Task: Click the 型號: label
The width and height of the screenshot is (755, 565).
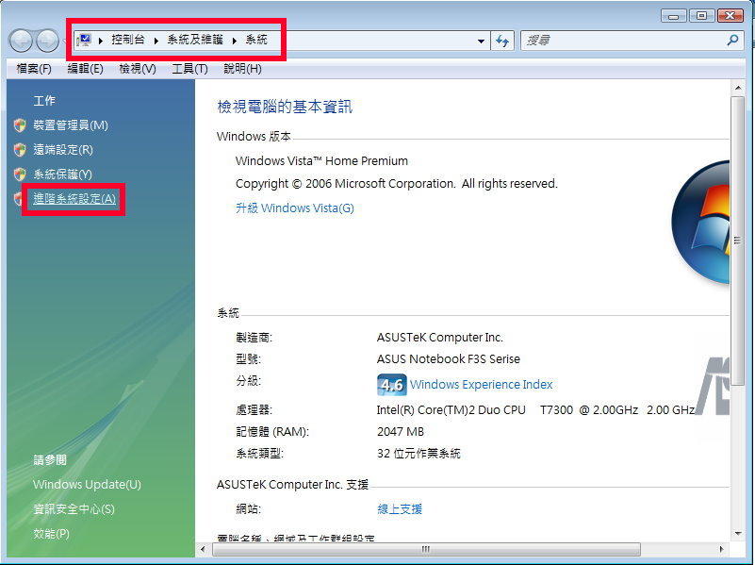Action: click(x=248, y=358)
